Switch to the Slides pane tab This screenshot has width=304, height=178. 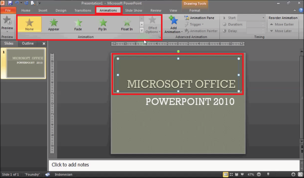tap(9, 43)
